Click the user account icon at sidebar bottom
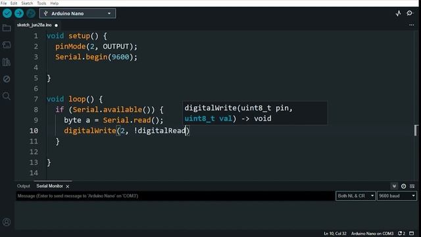This screenshot has height=237, width=421. 7,222
